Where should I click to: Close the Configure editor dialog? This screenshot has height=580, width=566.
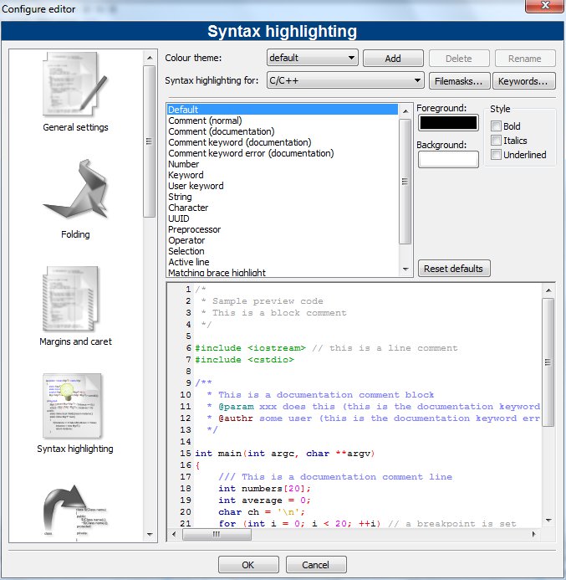click(x=544, y=6)
